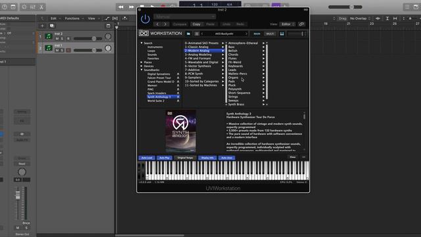421x237 pixels.
Task: Open Quick Help icon in Logic control bar
Action: (5, 7)
